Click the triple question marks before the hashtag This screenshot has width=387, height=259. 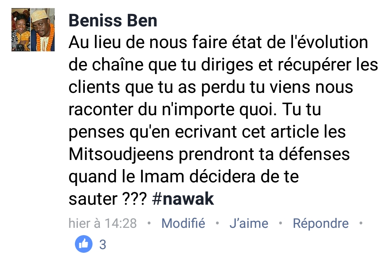coord(135,199)
